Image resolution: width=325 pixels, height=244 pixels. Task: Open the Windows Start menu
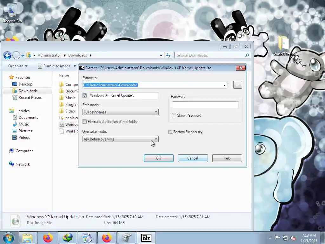9,238
